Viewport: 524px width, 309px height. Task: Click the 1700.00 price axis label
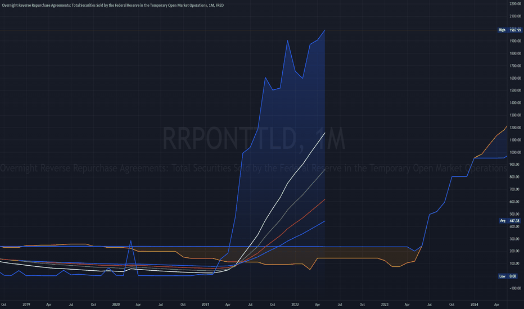coord(516,66)
